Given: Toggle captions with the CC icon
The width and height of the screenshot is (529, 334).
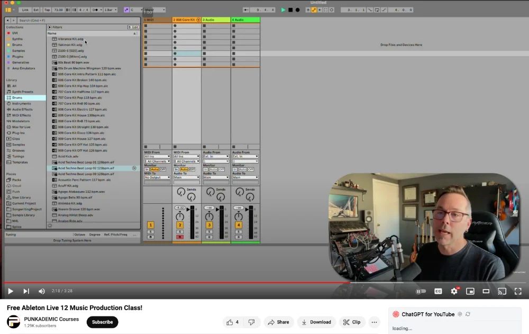Looking at the screenshot, I should 437,291.
